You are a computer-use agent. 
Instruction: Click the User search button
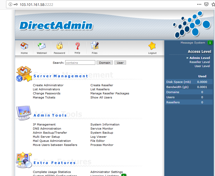(120, 62)
